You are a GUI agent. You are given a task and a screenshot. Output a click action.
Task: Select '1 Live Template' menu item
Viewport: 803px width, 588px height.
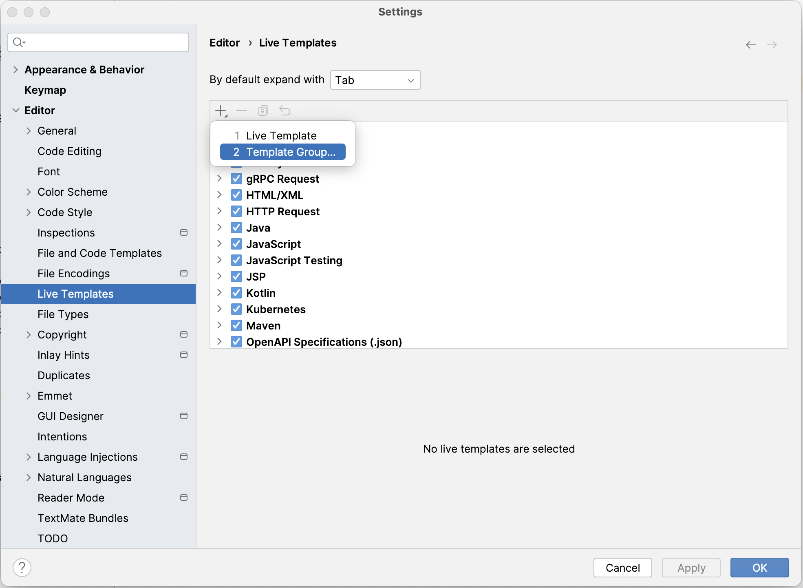click(x=282, y=135)
